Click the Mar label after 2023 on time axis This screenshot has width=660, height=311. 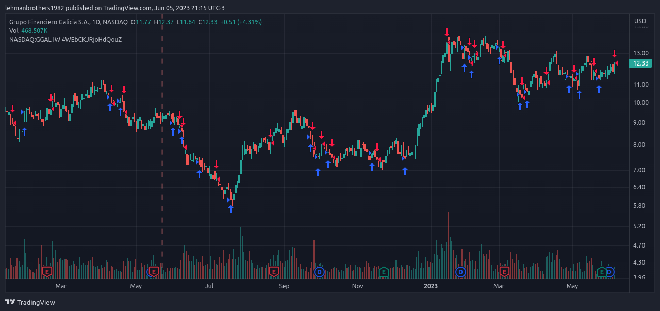499,286
